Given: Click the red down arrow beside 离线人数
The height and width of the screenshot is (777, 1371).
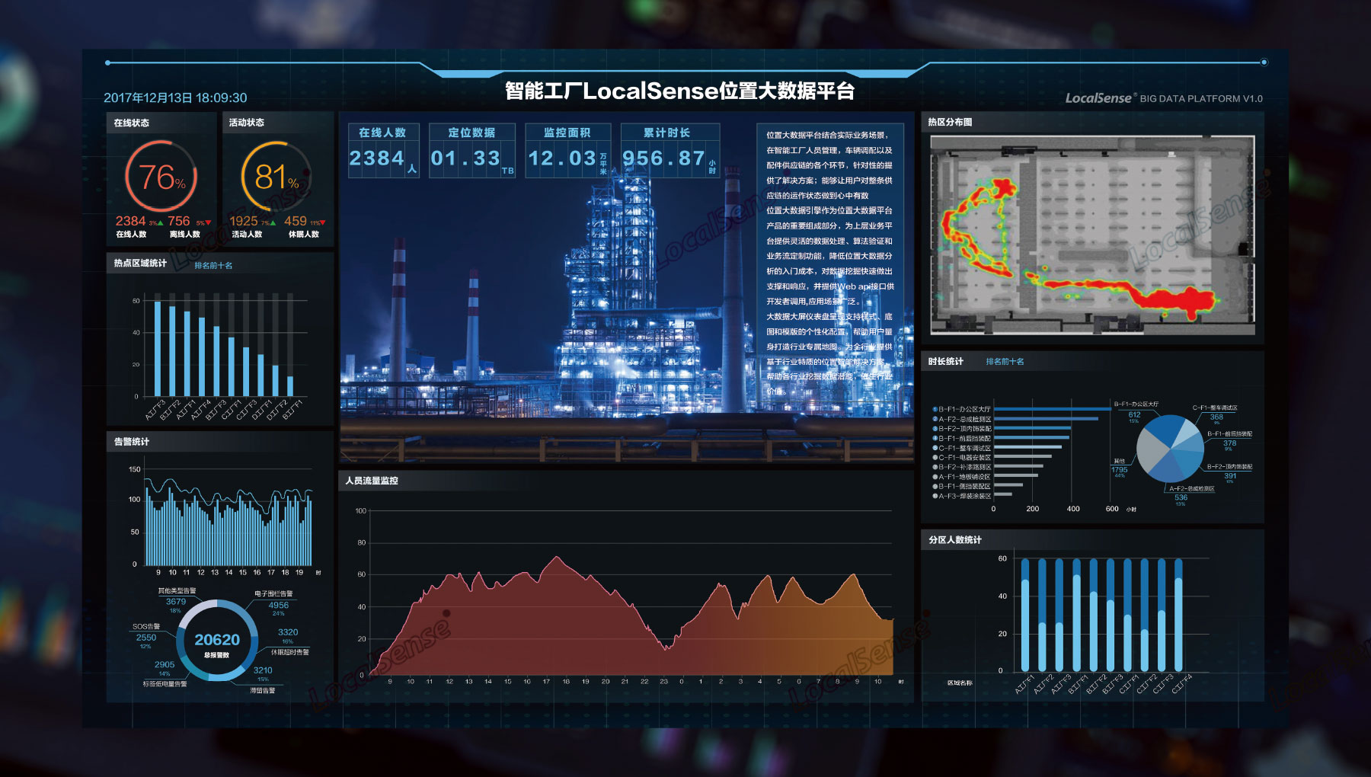Looking at the screenshot, I should [x=208, y=222].
